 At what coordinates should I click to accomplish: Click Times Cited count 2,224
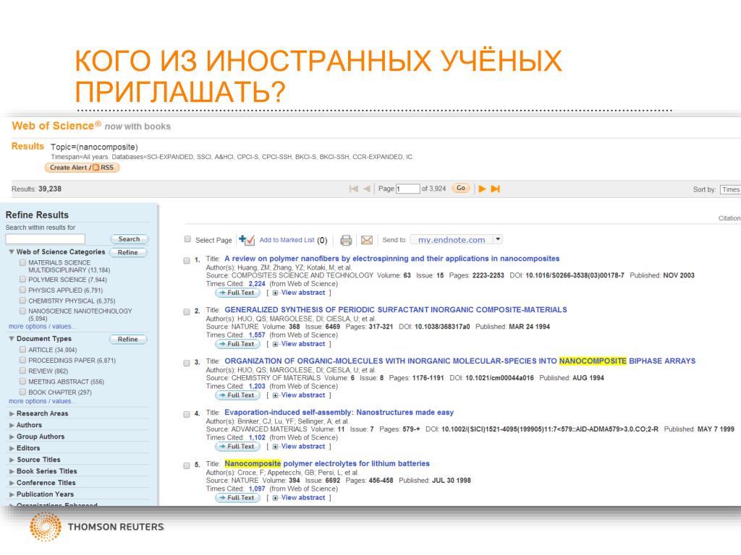pos(257,283)
